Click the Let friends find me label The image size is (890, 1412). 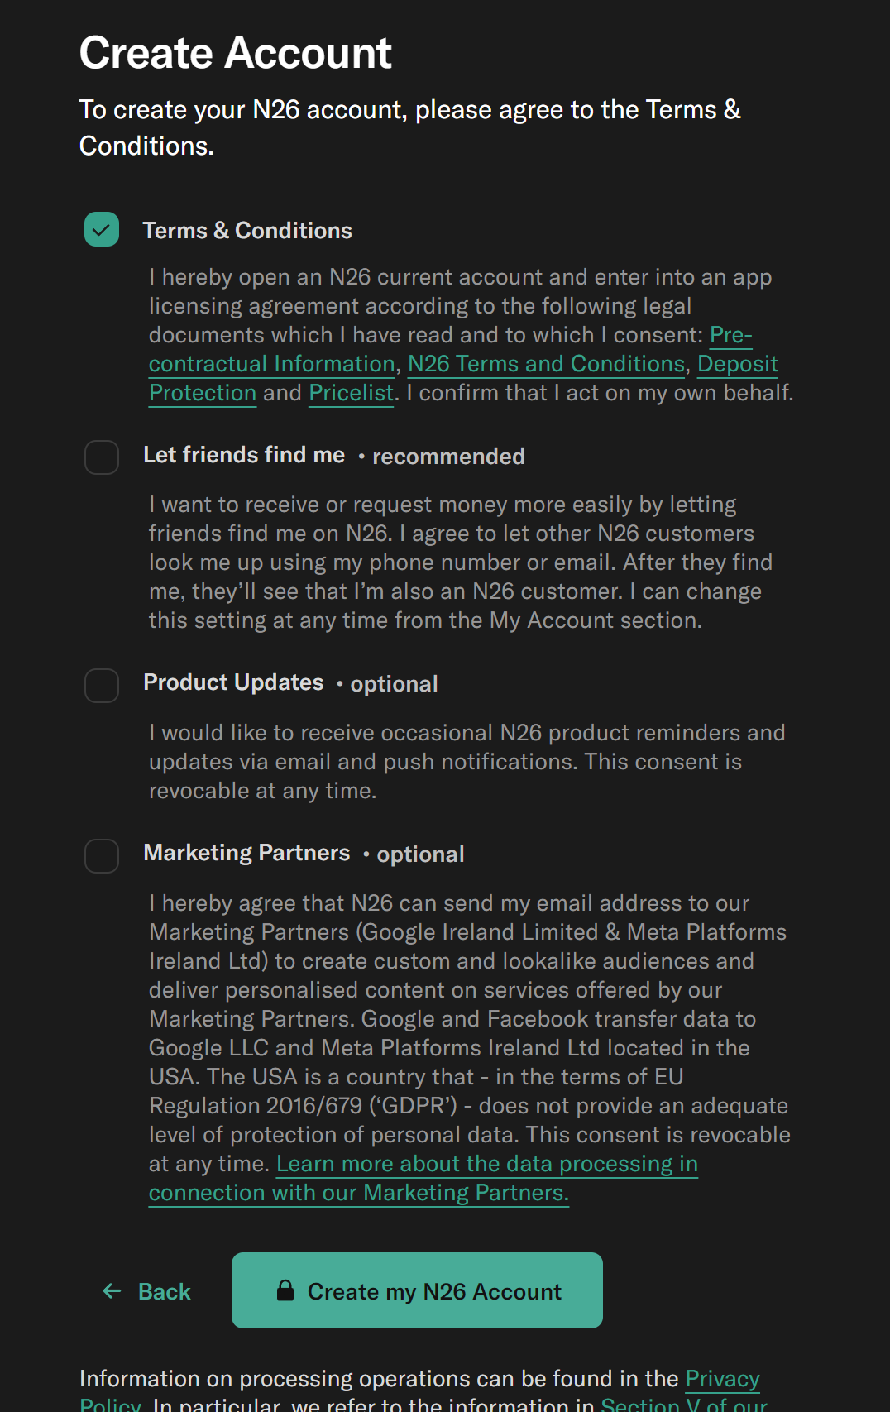tap(244, 455)
